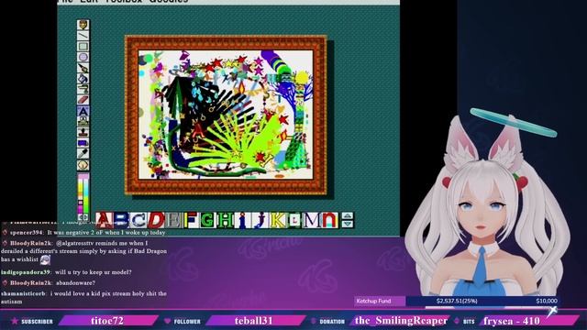Switch color palette using arrows under the palette

(x=83, y=217)
